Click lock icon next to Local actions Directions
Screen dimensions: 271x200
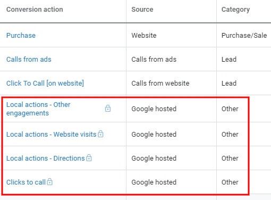[x=89, y=157]
